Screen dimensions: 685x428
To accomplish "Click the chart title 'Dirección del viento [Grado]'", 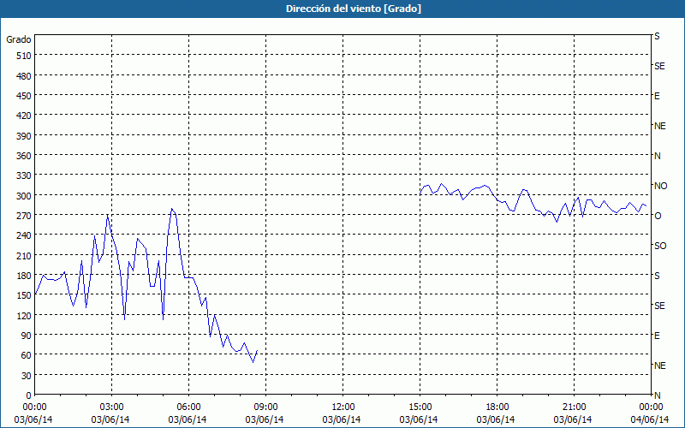I will tap(354, 9).
